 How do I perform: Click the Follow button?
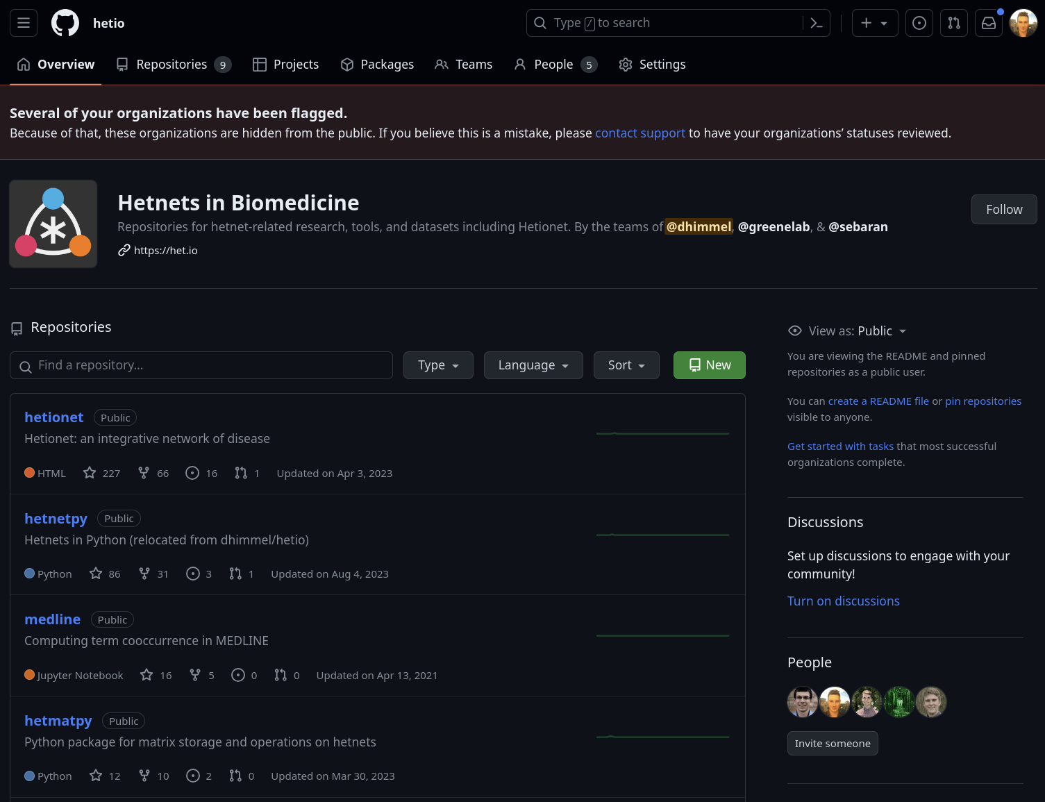pos(1004,210)
